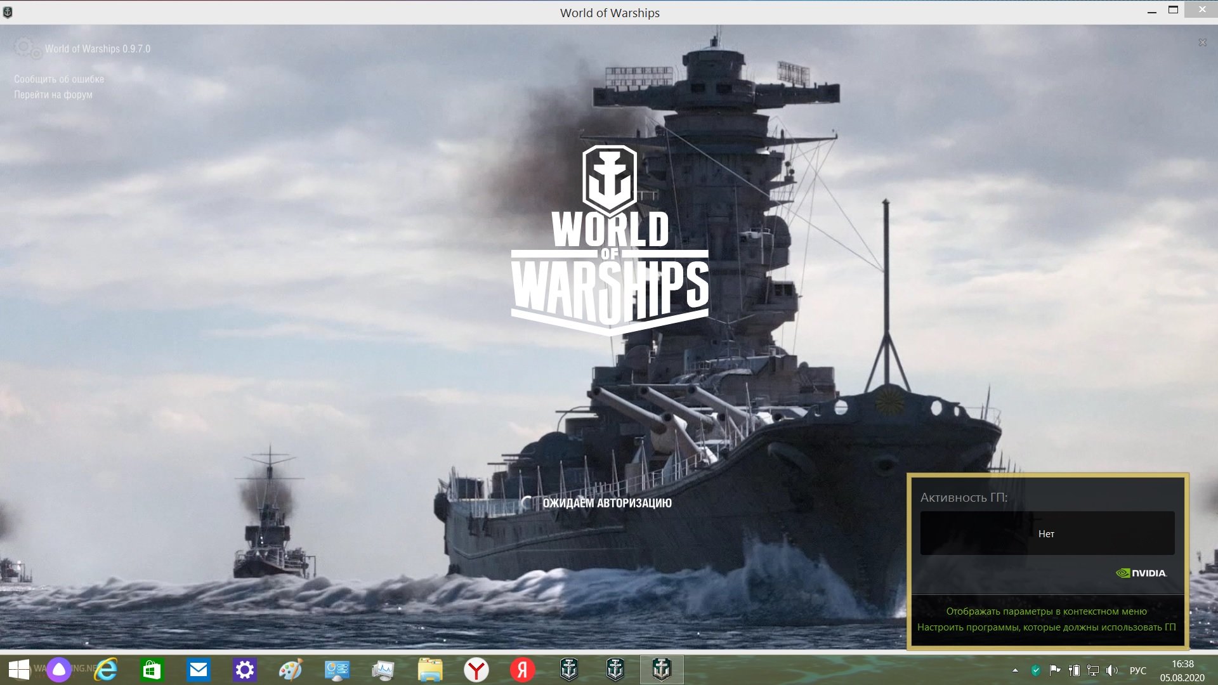Open the clock showing 16:38
Screen dimensions: 1218x685
point(1182,670)
